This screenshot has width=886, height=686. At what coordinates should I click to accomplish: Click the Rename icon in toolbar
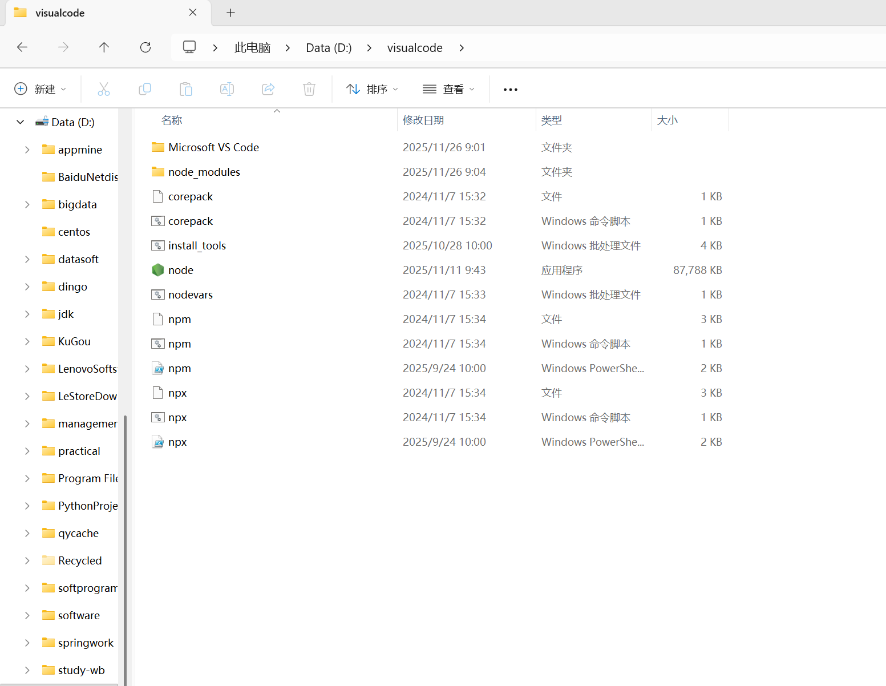(227, 89)
